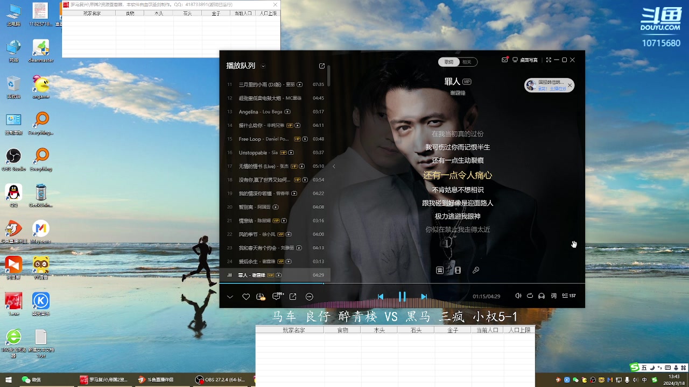
Task: Mute the player volume
Action: tap(518, 296)
